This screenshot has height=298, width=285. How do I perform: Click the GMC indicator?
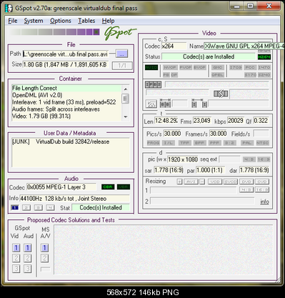(x=218, y=67)
